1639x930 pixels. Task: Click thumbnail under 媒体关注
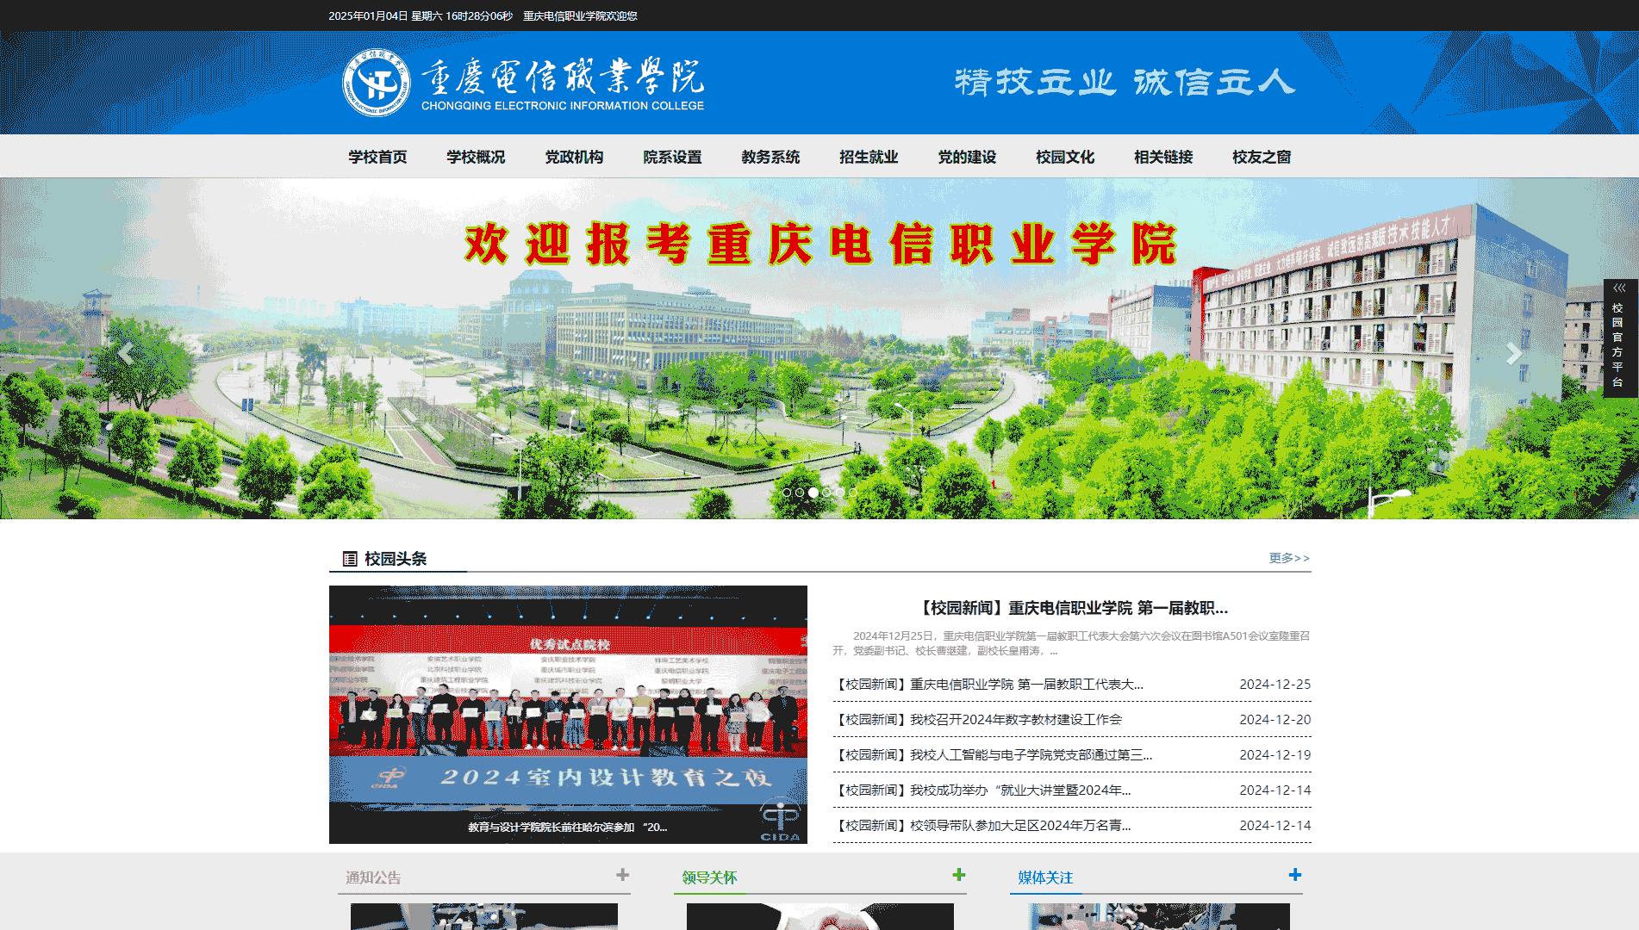1156,916
